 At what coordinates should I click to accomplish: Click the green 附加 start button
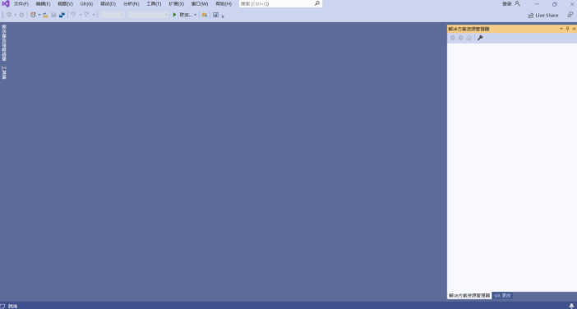point(182,15)
